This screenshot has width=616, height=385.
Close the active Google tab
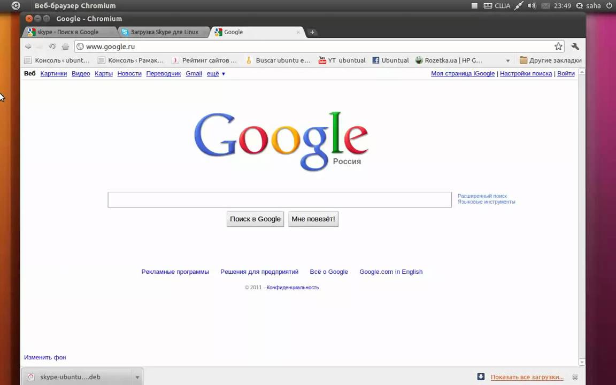click(x=298, y=32)
